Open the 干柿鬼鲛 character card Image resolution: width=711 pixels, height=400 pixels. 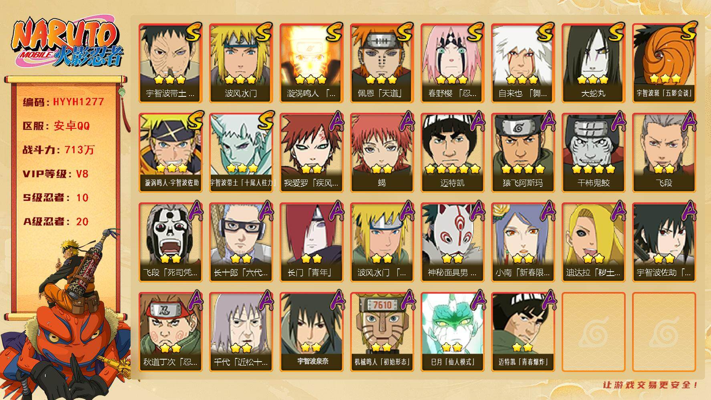click(x=593, y=152)
